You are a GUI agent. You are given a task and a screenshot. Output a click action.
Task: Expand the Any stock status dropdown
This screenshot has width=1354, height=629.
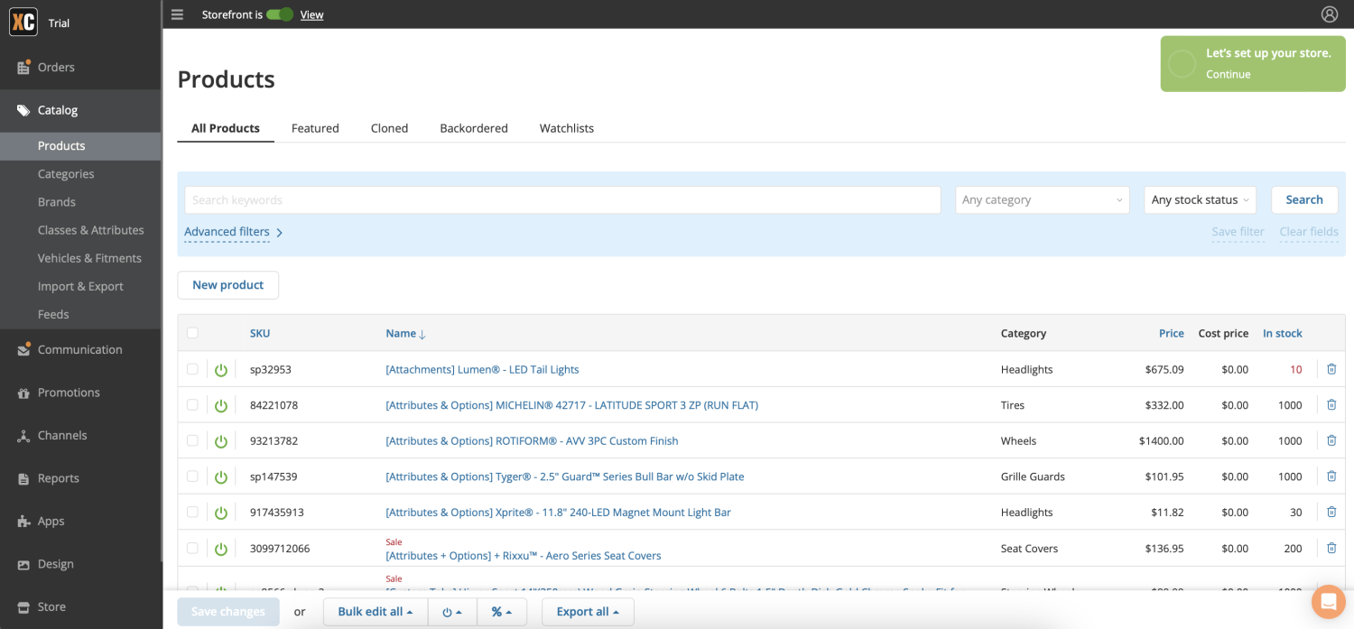pos(1200,199)
